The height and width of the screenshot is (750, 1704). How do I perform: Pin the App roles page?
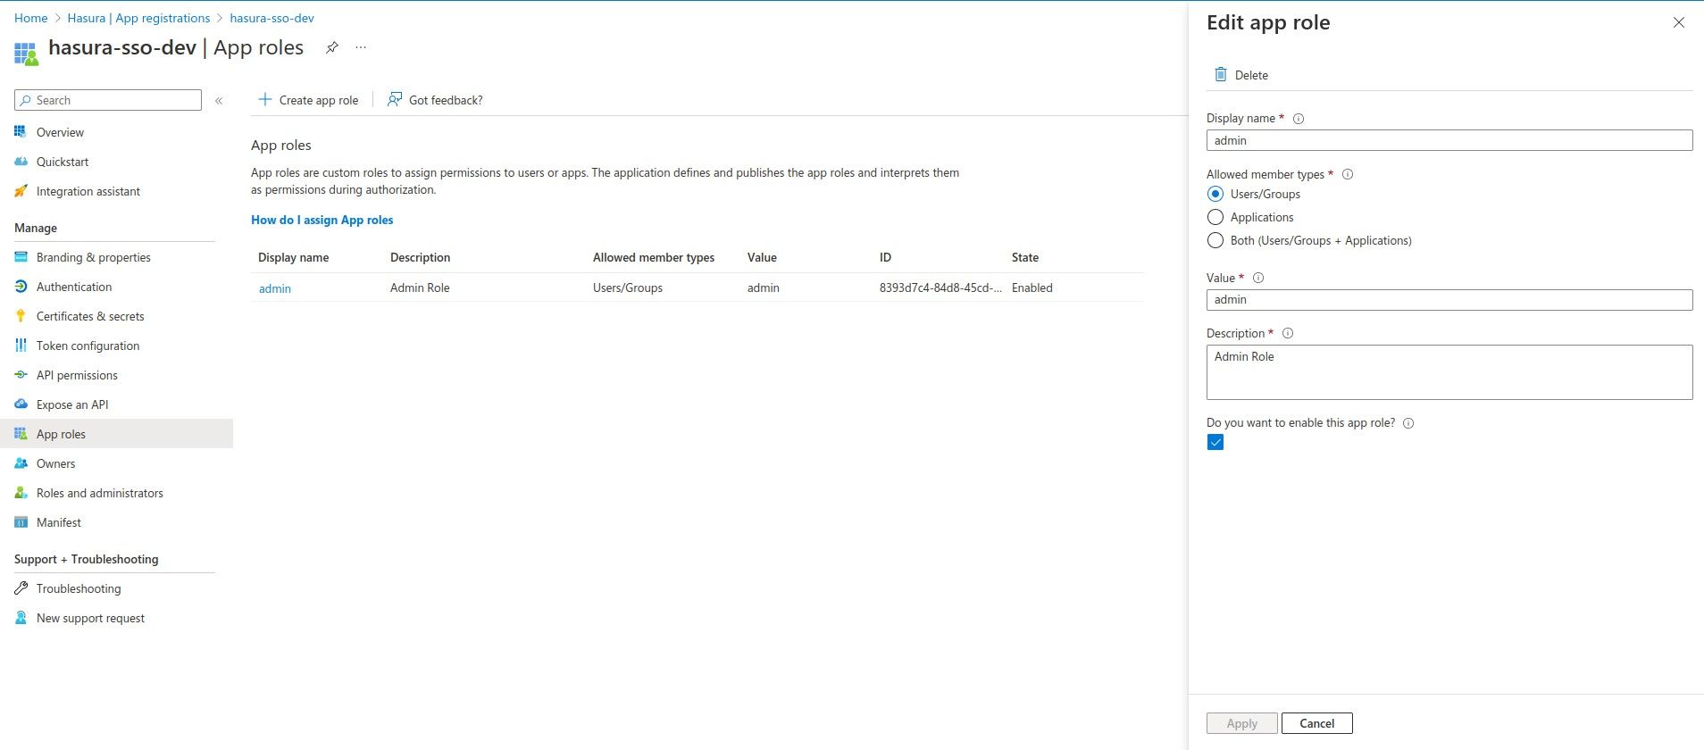pos(332,47)
